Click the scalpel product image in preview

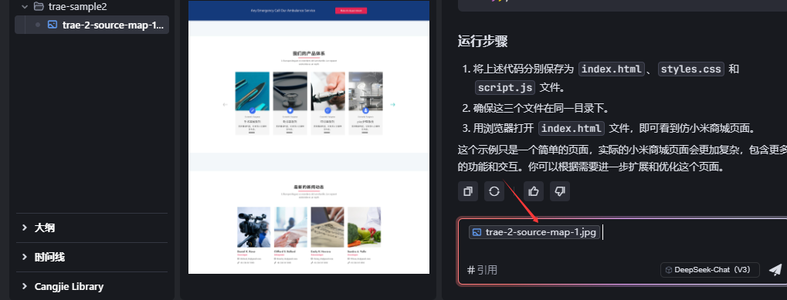pos(253,91)
